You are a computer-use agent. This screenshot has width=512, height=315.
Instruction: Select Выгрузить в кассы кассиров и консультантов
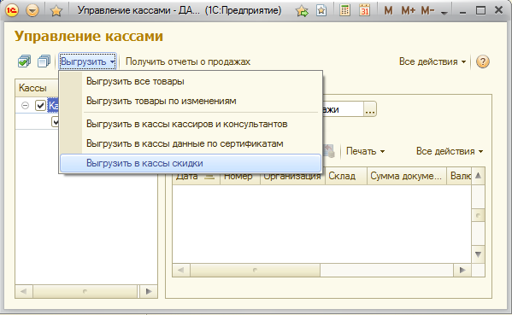[191, 124]
